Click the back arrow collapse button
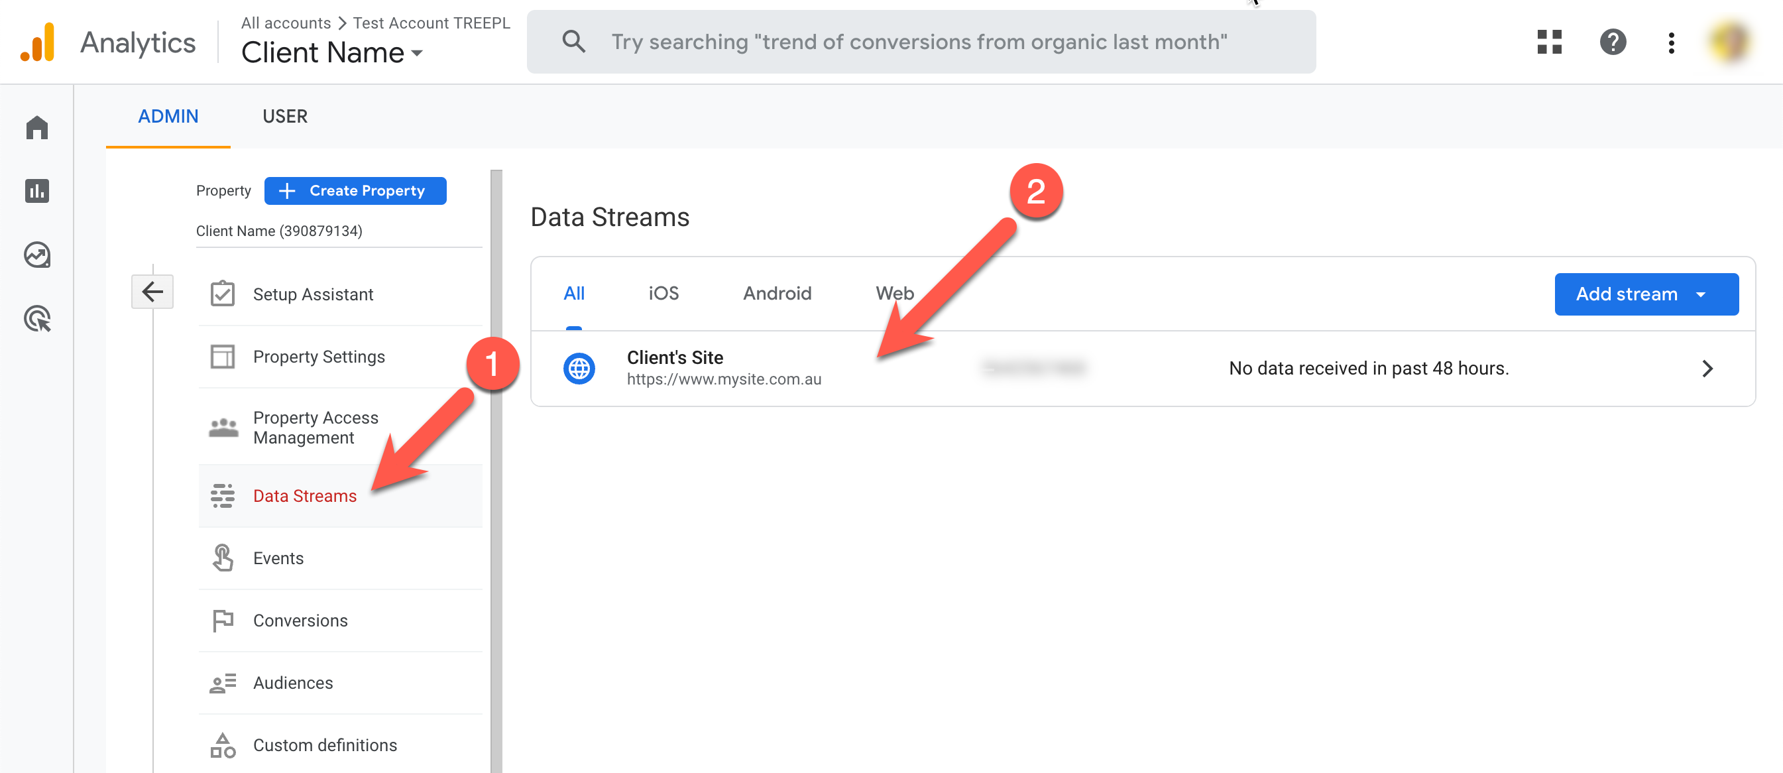The image size is (1783, 773). pos(152,291)
